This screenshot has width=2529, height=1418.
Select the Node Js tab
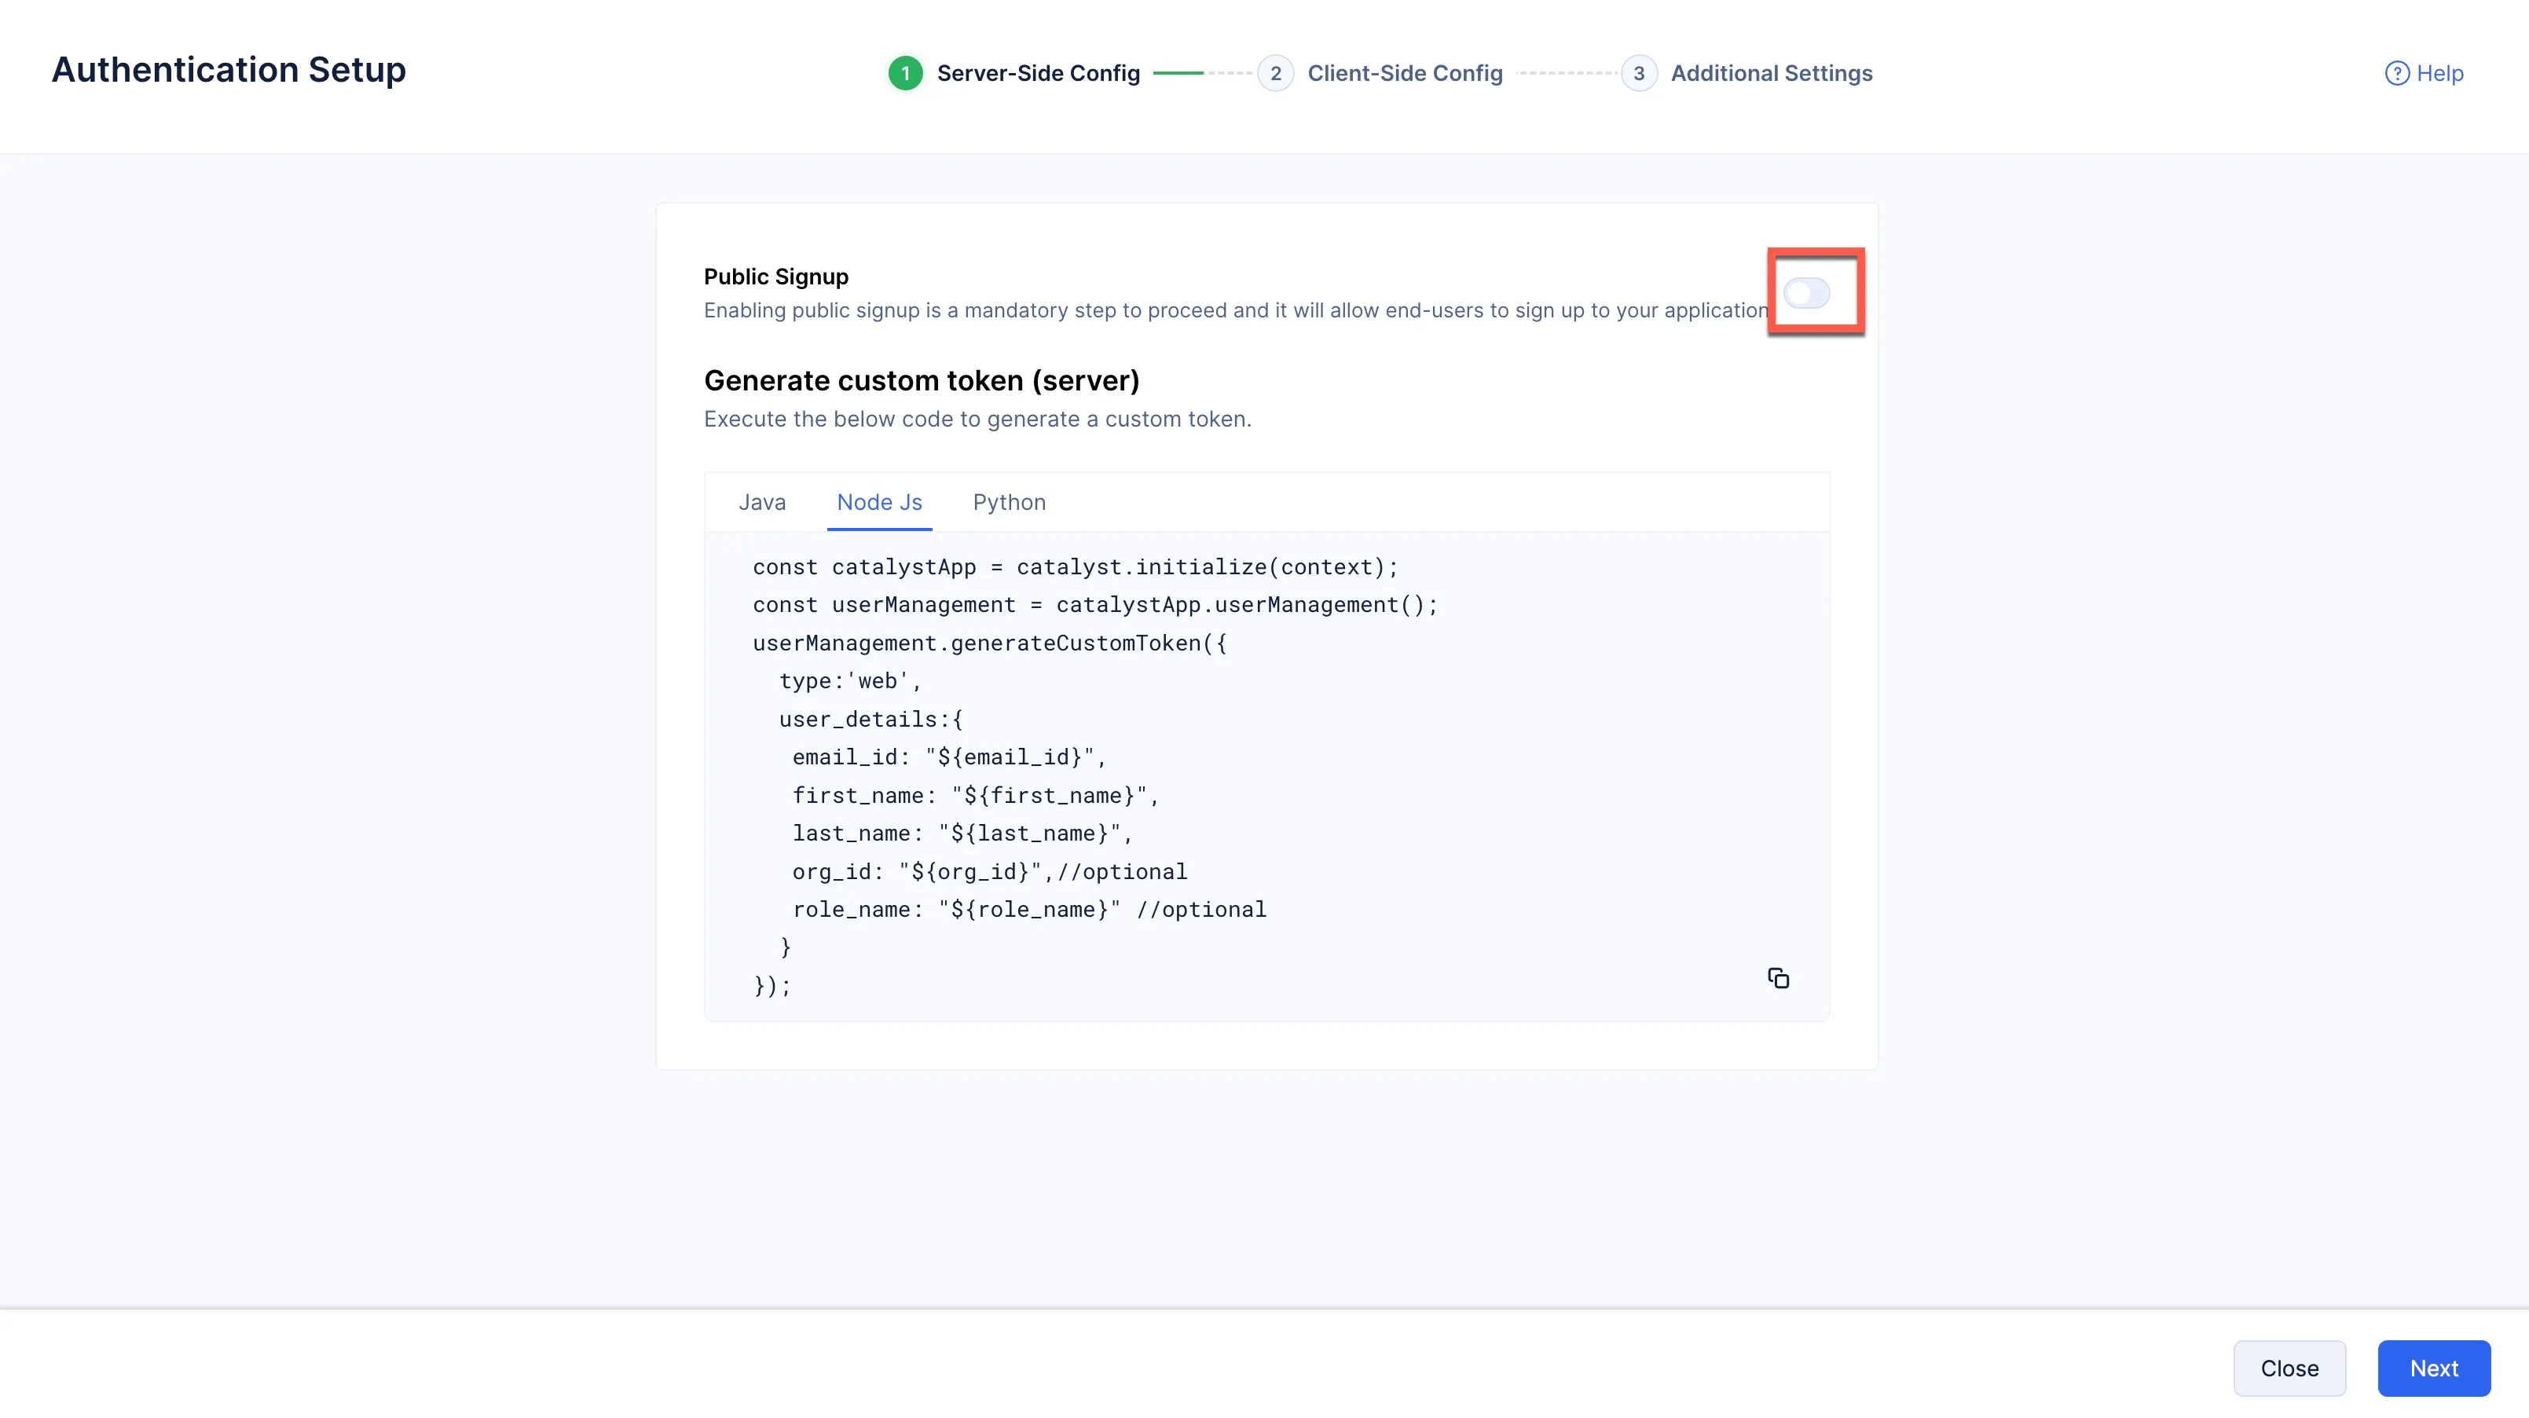878,503
